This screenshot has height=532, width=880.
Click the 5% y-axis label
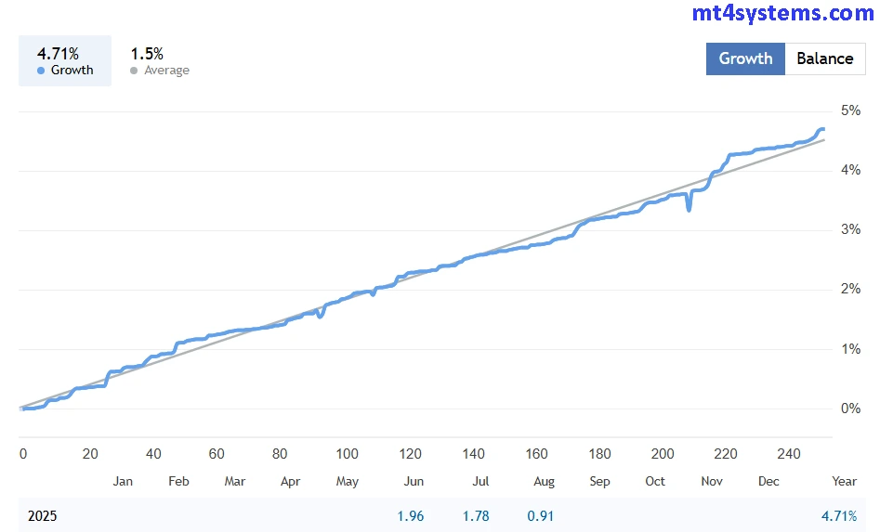coord(850,110)
